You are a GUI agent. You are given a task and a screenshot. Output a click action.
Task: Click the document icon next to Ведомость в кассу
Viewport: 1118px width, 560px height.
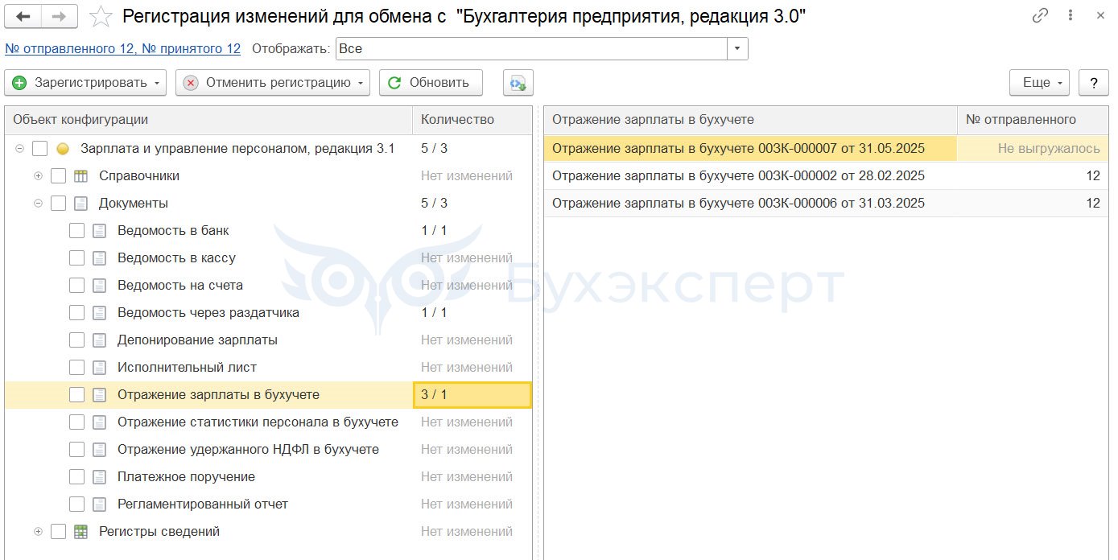tap(99, 258)
